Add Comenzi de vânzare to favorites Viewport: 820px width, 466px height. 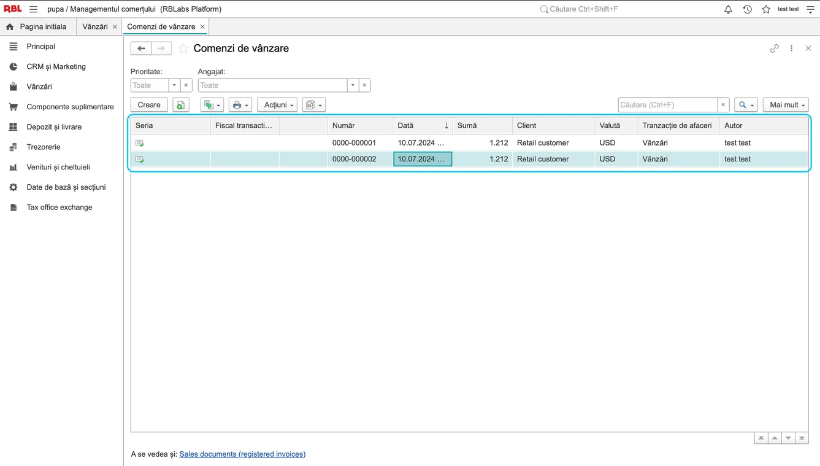tap(183, 49)
